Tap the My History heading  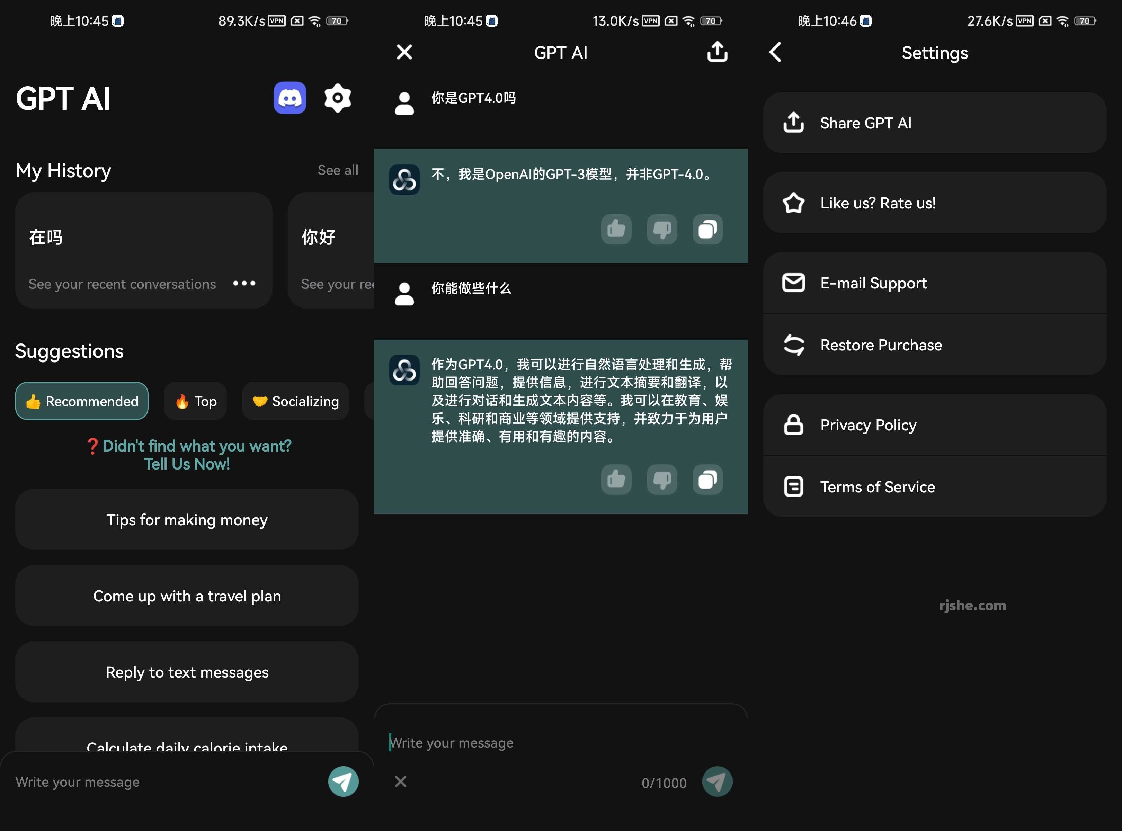tap(63, 171)
